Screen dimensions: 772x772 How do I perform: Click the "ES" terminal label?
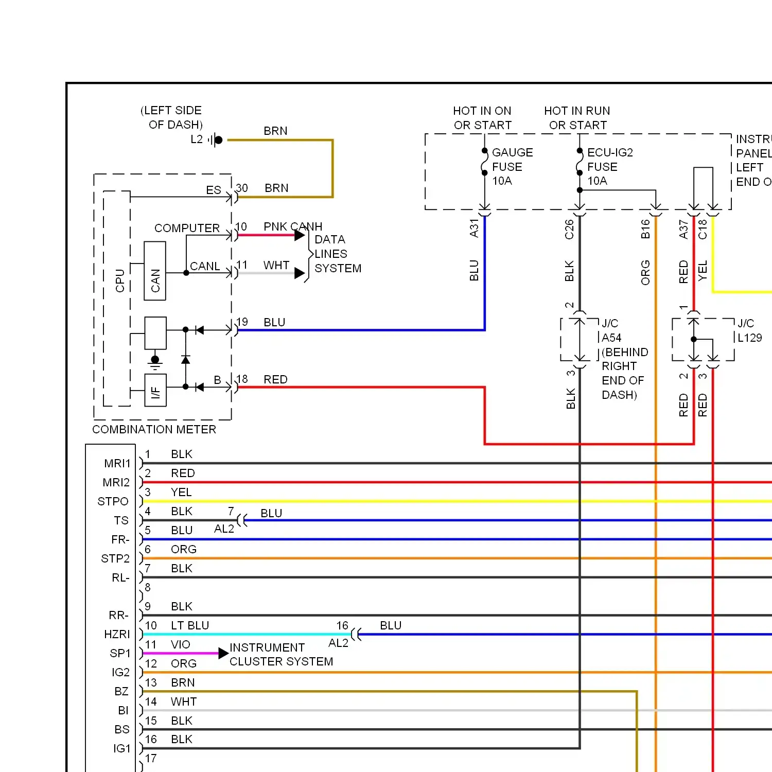(214, 190)
